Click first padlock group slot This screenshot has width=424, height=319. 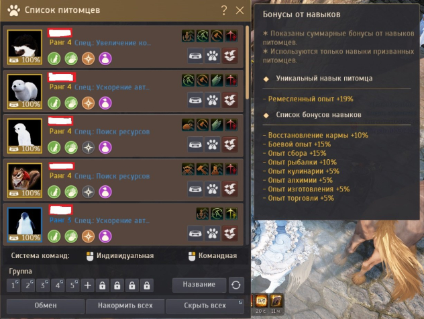tap(102, 285)
